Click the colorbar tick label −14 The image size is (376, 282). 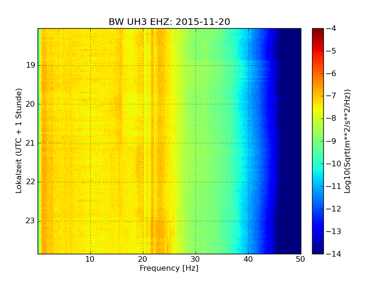click(x=334, y=254)
